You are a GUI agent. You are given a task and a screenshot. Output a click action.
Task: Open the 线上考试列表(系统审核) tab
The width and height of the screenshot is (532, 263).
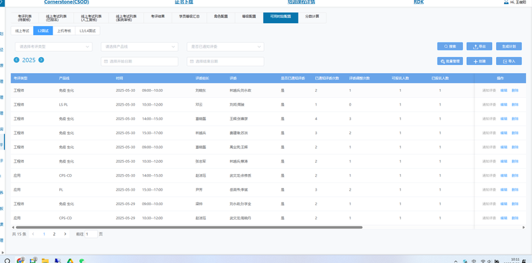(x=126, y=18)
